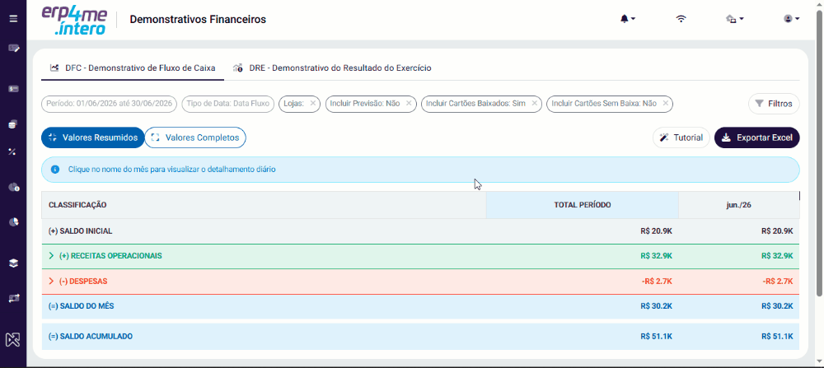Open the notifications bell menu
Viewport: 824px width, 368px height.
[627, 19]
